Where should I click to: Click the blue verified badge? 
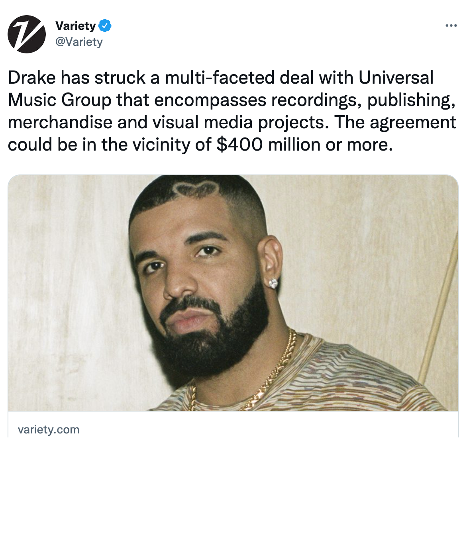point(105,26)
